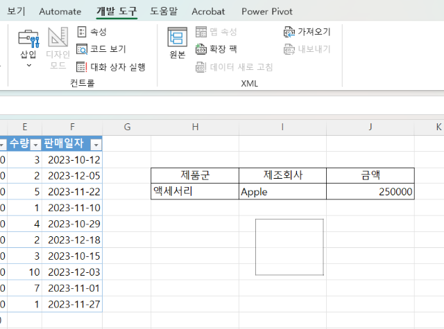Select the 2023-11-22 date cell
The image size is (444, 329).
click(x=72, y=192)
